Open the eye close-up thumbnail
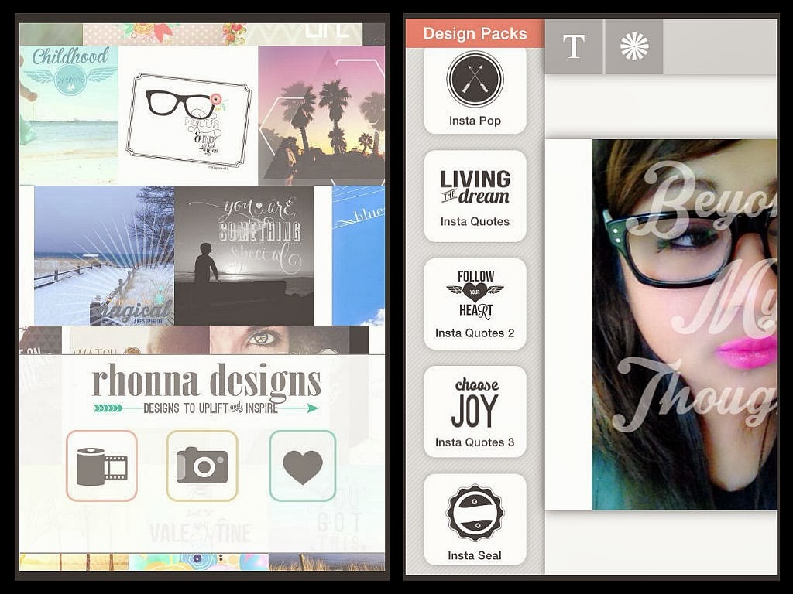 (279, 340)
